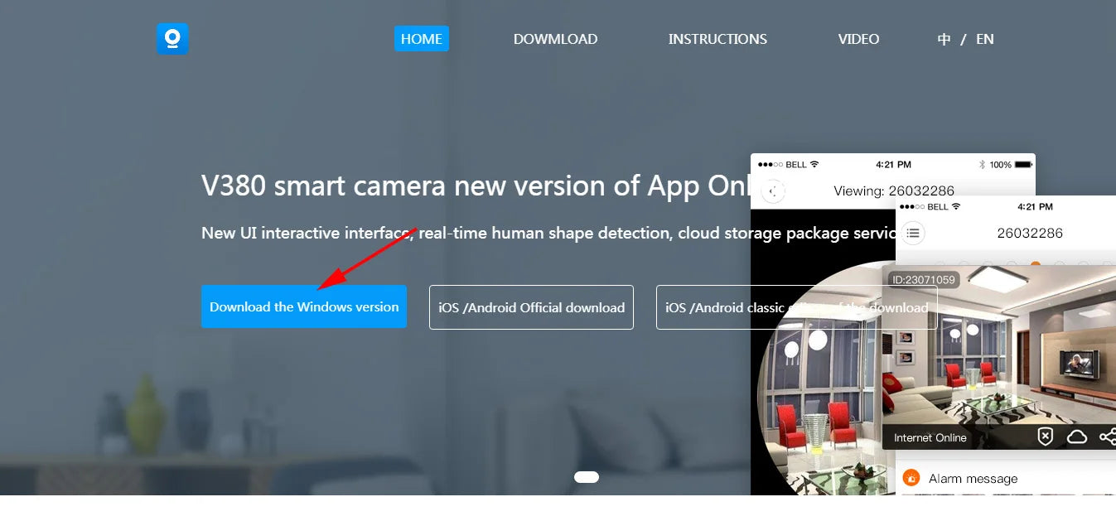1116x521 pixels.
Task: Switch language to Chinese (中)
Action: pyautogui.click(x=944, y=39)
